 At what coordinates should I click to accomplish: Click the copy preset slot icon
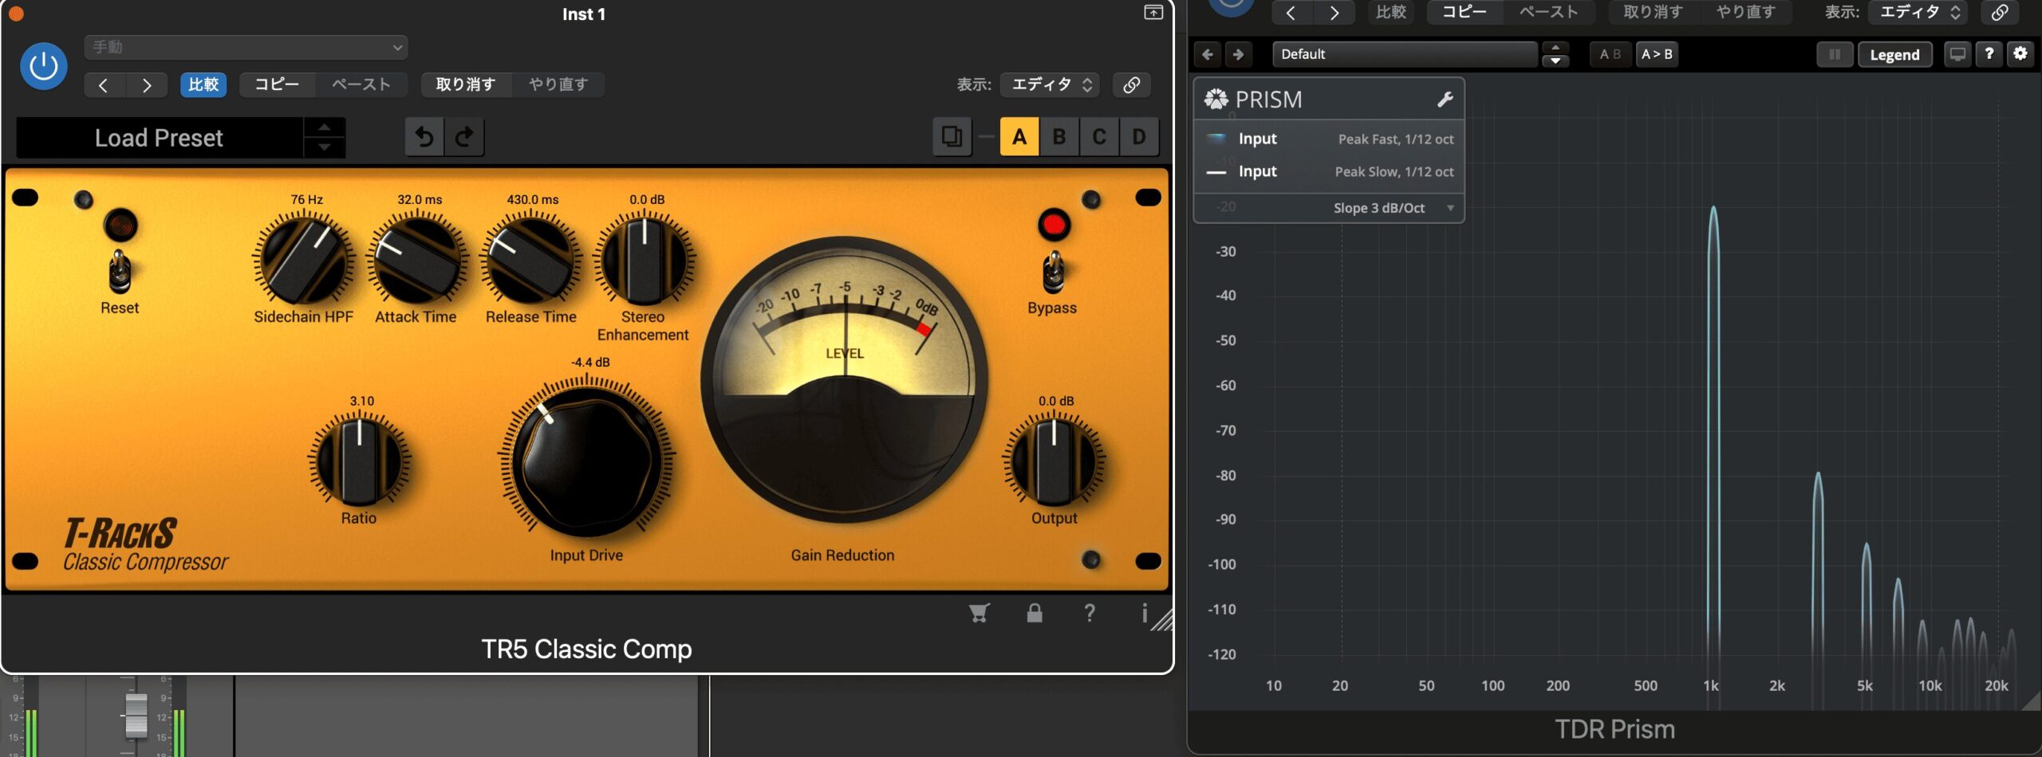point(952,137)
